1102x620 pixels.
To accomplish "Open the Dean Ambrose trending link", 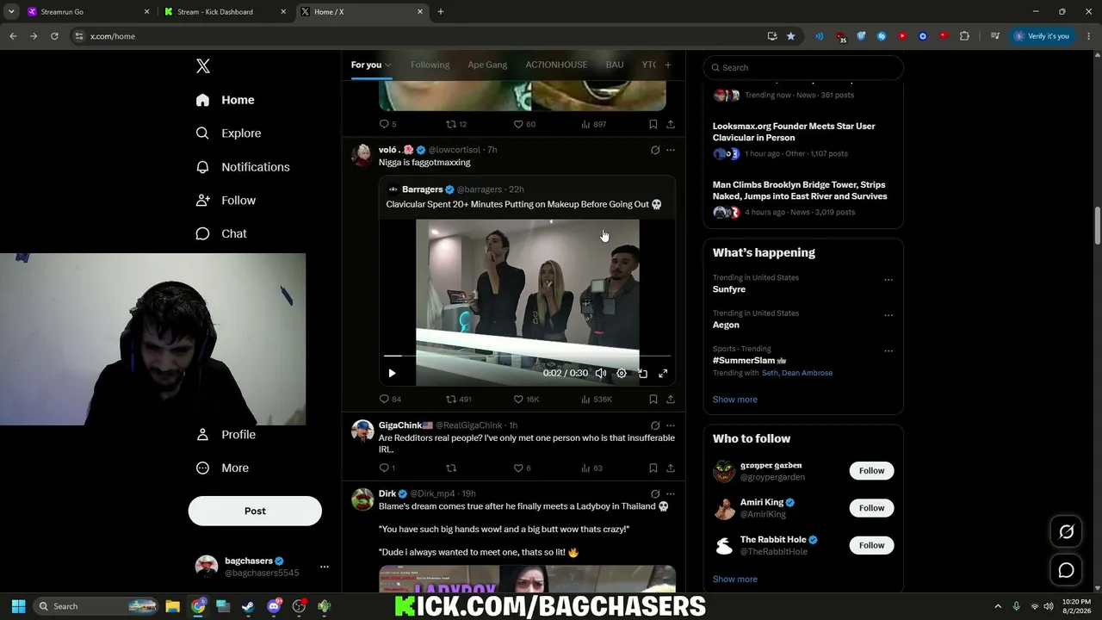I will click(x=808, y=373).
